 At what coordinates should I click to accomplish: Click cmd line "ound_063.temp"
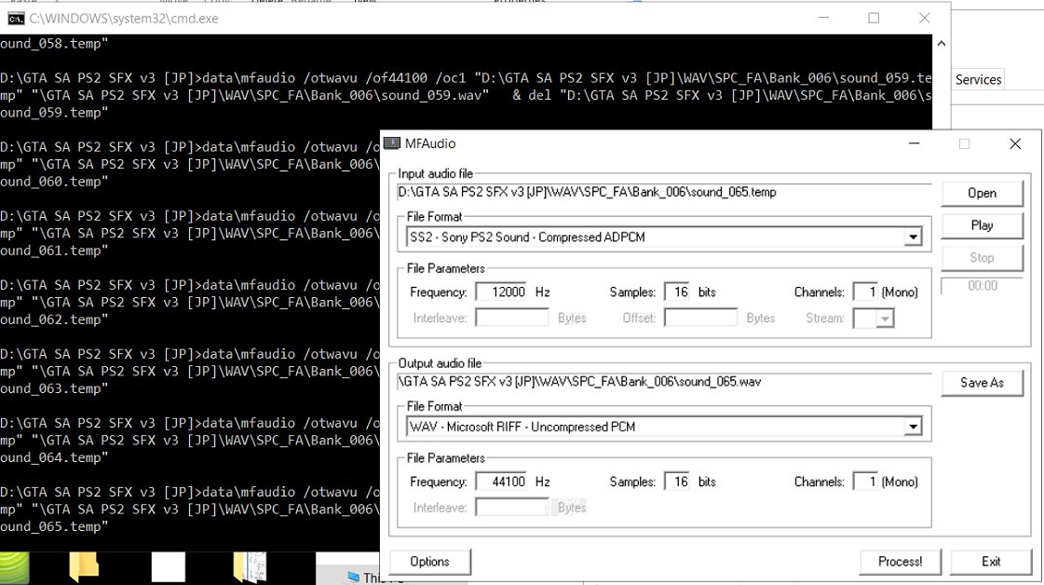pyautogui.click(x=55, y=388)
